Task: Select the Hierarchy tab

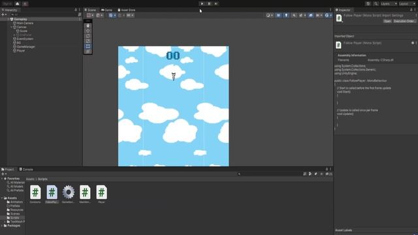Action: (x=10, y=10)
